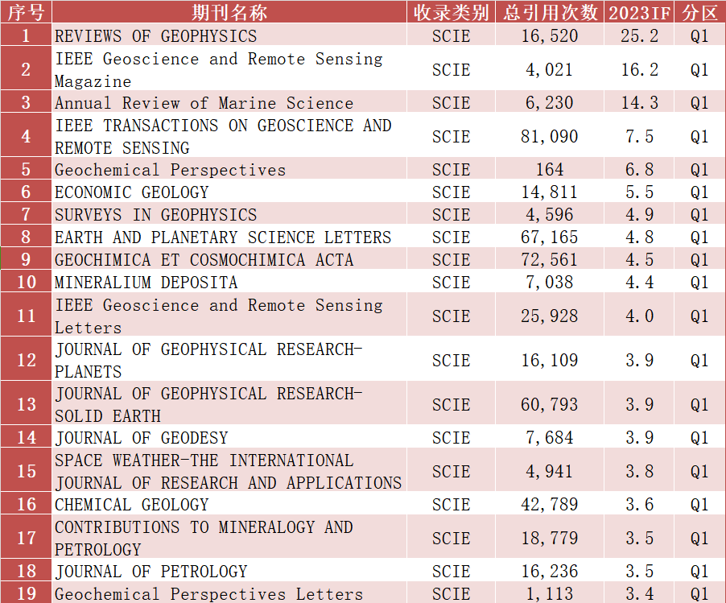726x603 pixels.
Task: Click row number 19 cell
Action: [x=26, y=593]
